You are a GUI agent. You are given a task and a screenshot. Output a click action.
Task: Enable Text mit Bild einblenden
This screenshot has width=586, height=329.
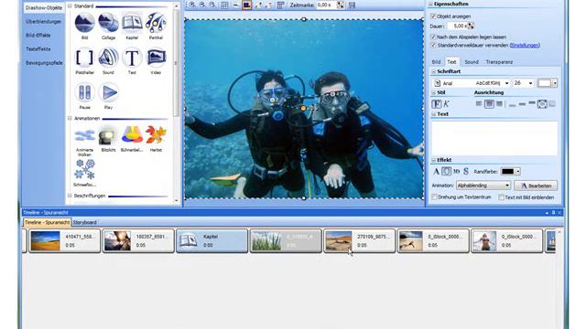coord(501,197)
